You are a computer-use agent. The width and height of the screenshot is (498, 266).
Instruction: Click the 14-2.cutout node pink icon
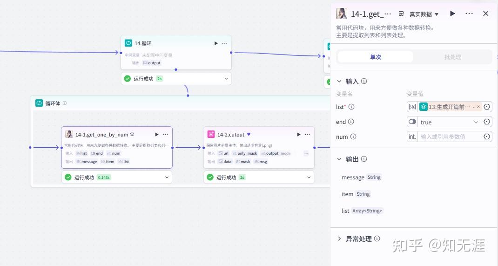point(211,134)
